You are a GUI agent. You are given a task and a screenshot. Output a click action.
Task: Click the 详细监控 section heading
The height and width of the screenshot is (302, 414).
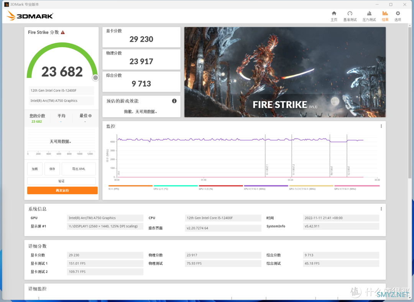pyautogui.click(x=38, y=289)
